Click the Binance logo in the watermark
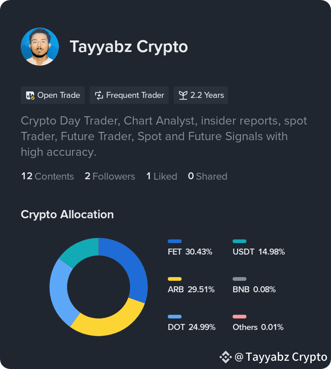331x369 pixels. 226,357
